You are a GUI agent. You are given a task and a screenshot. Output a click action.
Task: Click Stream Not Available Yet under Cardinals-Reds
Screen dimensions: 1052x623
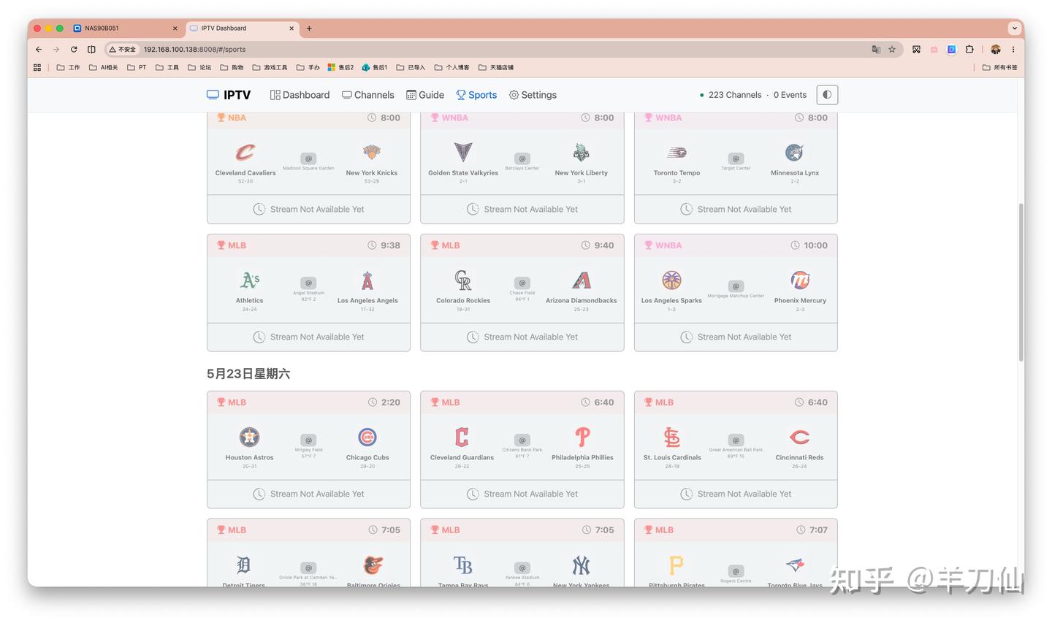[736, 494]
